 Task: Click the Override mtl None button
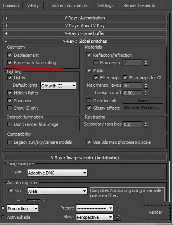click(x=143, y=101)
